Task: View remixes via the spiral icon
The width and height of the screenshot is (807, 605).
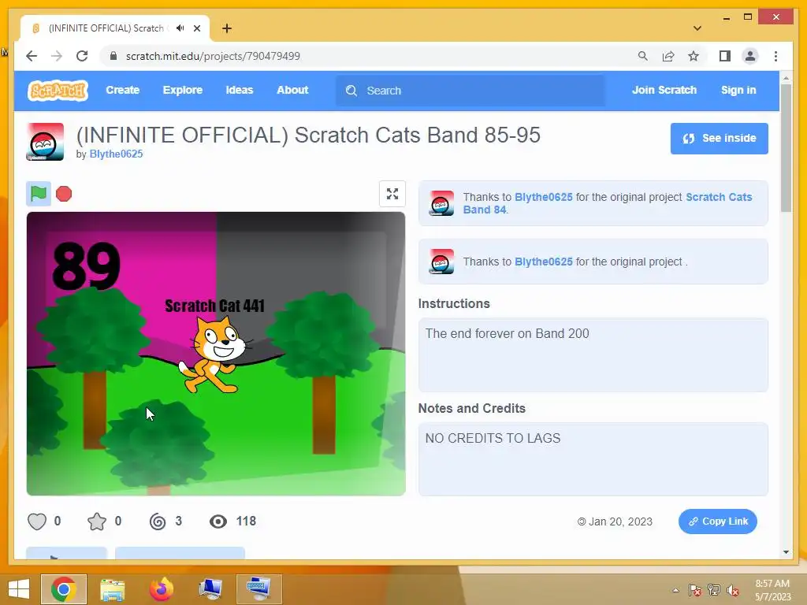Action: coord(158,521)
